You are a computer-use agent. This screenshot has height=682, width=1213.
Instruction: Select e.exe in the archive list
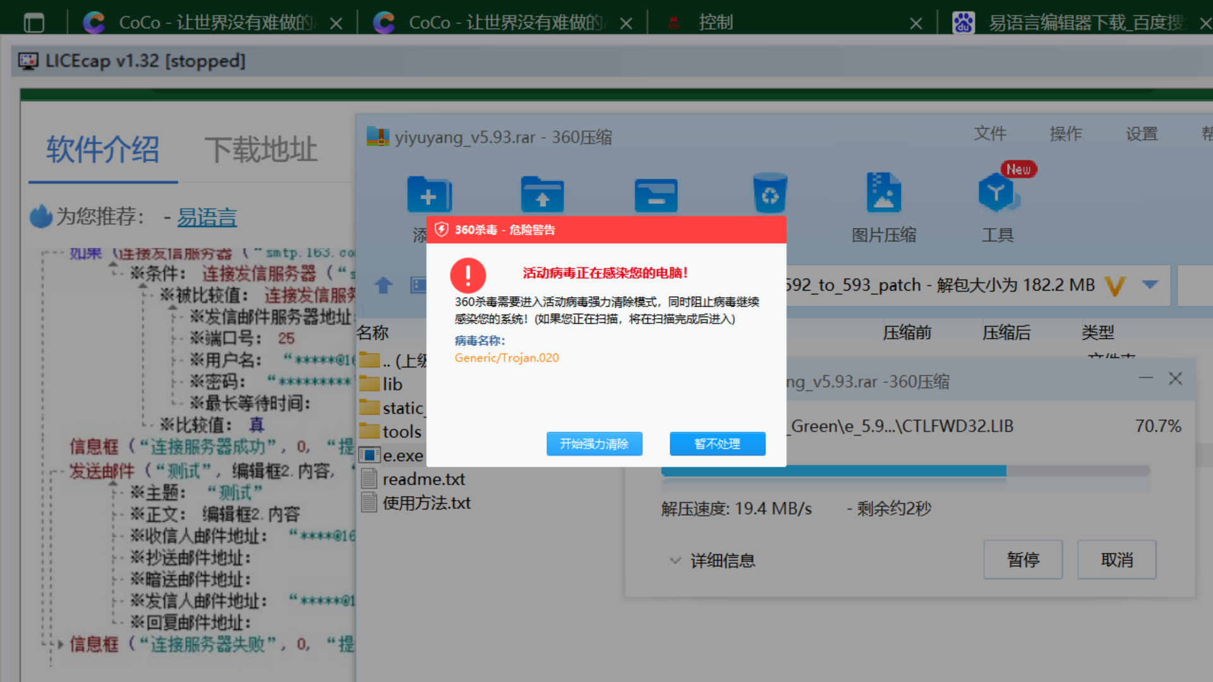point(392,456)
